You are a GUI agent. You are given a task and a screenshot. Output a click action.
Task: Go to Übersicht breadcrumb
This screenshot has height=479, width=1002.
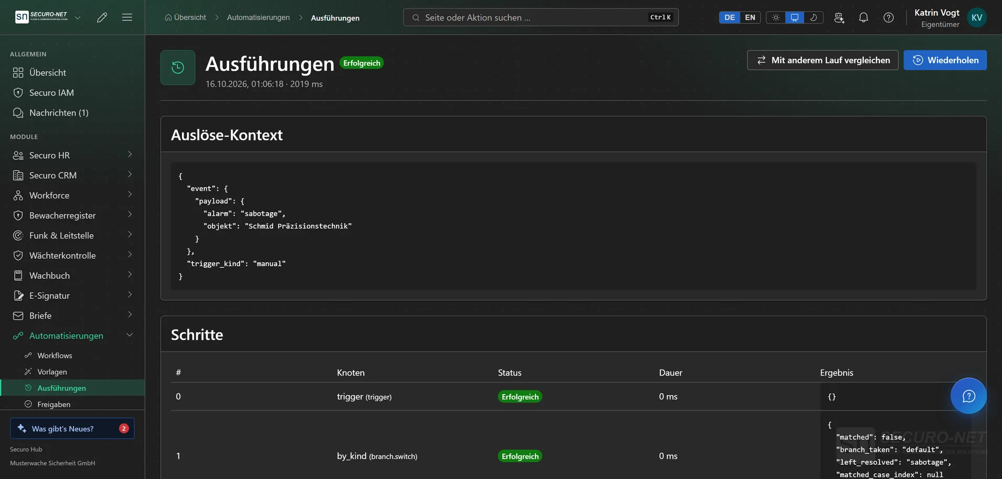[186, 17]
